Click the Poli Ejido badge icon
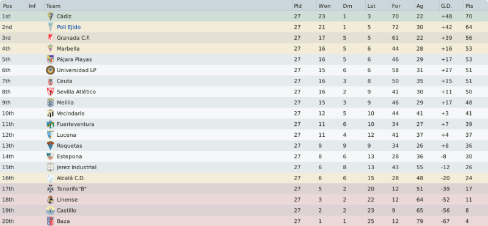 point(51,27)
